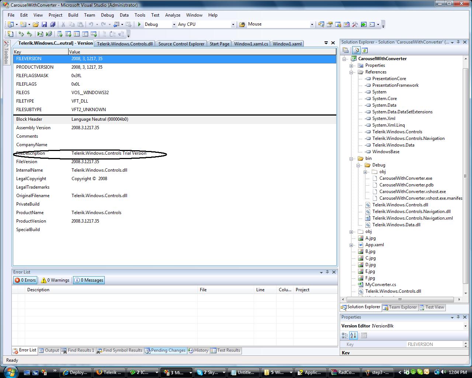This screenshot has height=378, width=472.
Task: Open the Test View tab
Action: point(432,307)
